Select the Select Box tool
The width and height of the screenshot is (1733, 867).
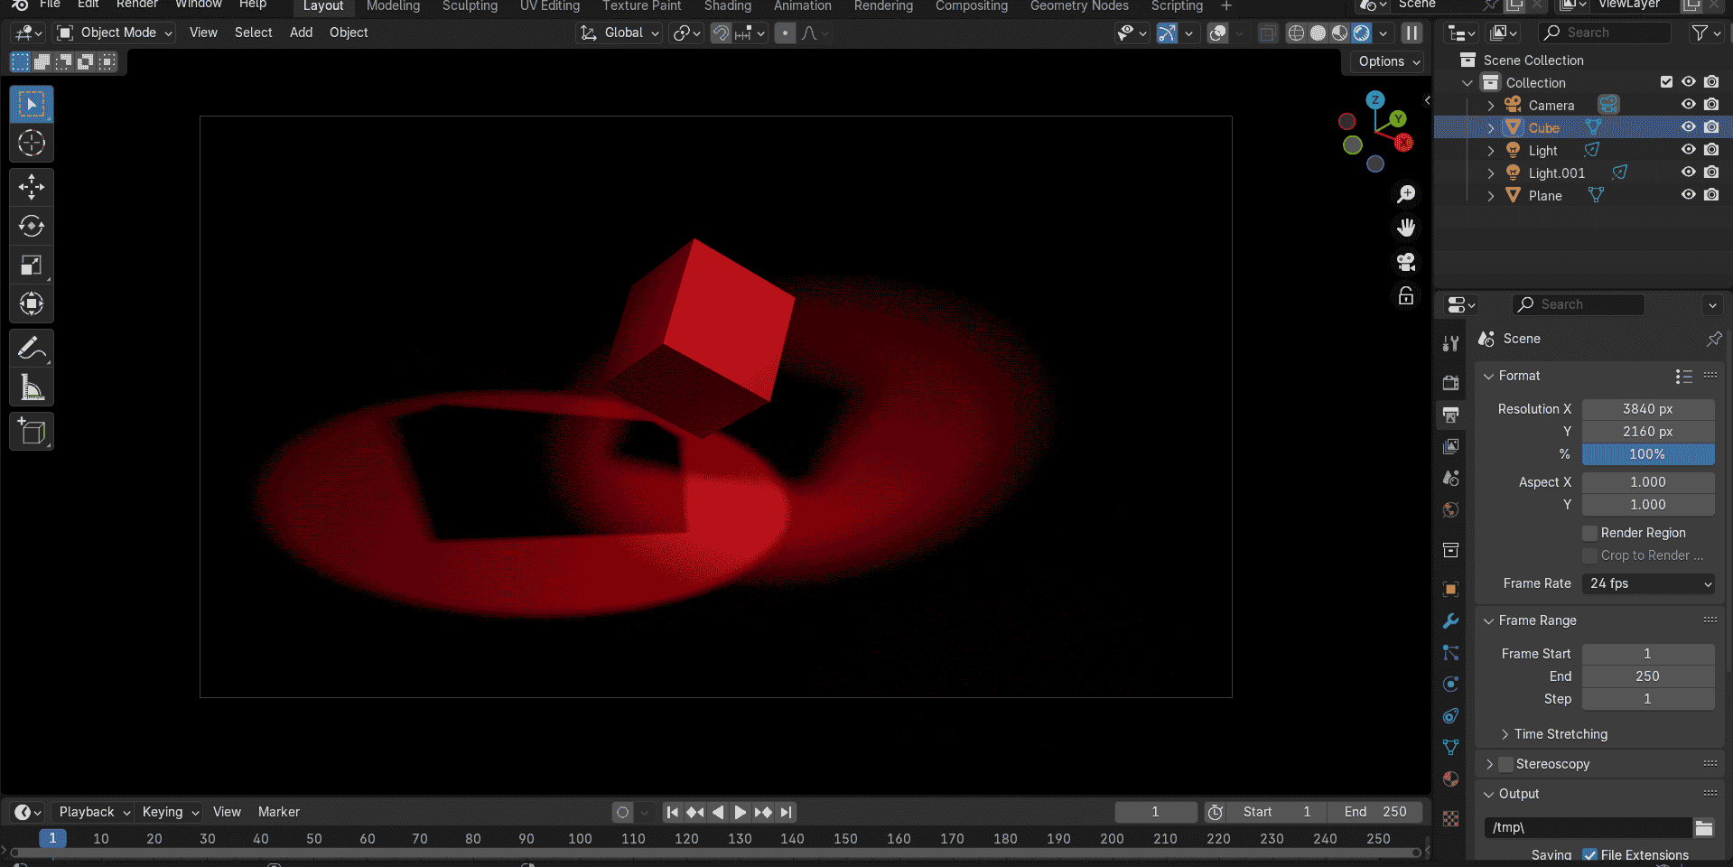[x=32, y=105]
